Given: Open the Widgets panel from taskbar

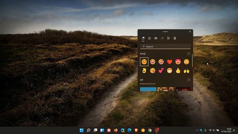Looking at the screenshot, I should [102, 130].
